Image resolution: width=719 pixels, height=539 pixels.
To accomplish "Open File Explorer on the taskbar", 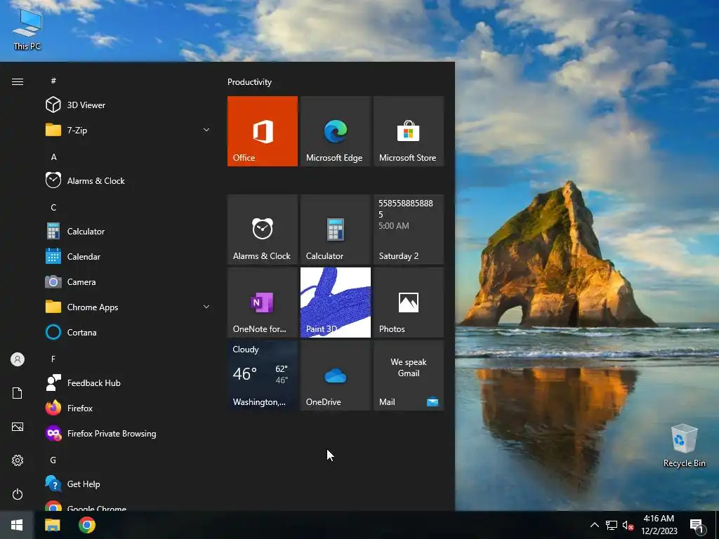I will (52, 525).
